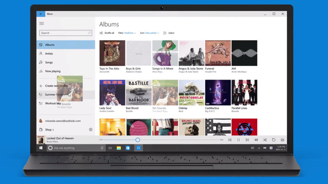
Task: Open the Summer Time playlist
Action: pos(66,94)
